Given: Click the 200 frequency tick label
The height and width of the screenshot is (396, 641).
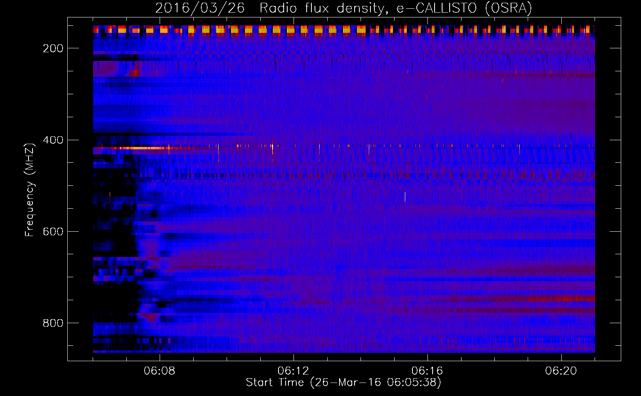Looking at the screenshot, I should [x=53, y=48].
